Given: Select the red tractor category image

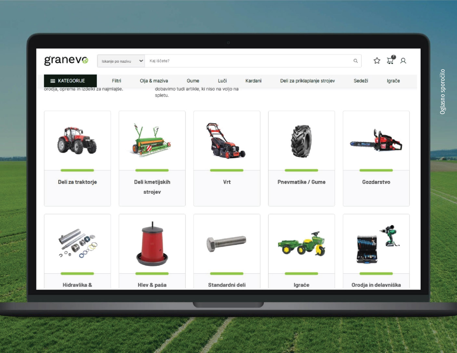Looking at the screenshot, I should (77, 141).
